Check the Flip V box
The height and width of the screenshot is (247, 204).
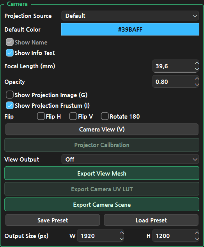click(73, 116)
